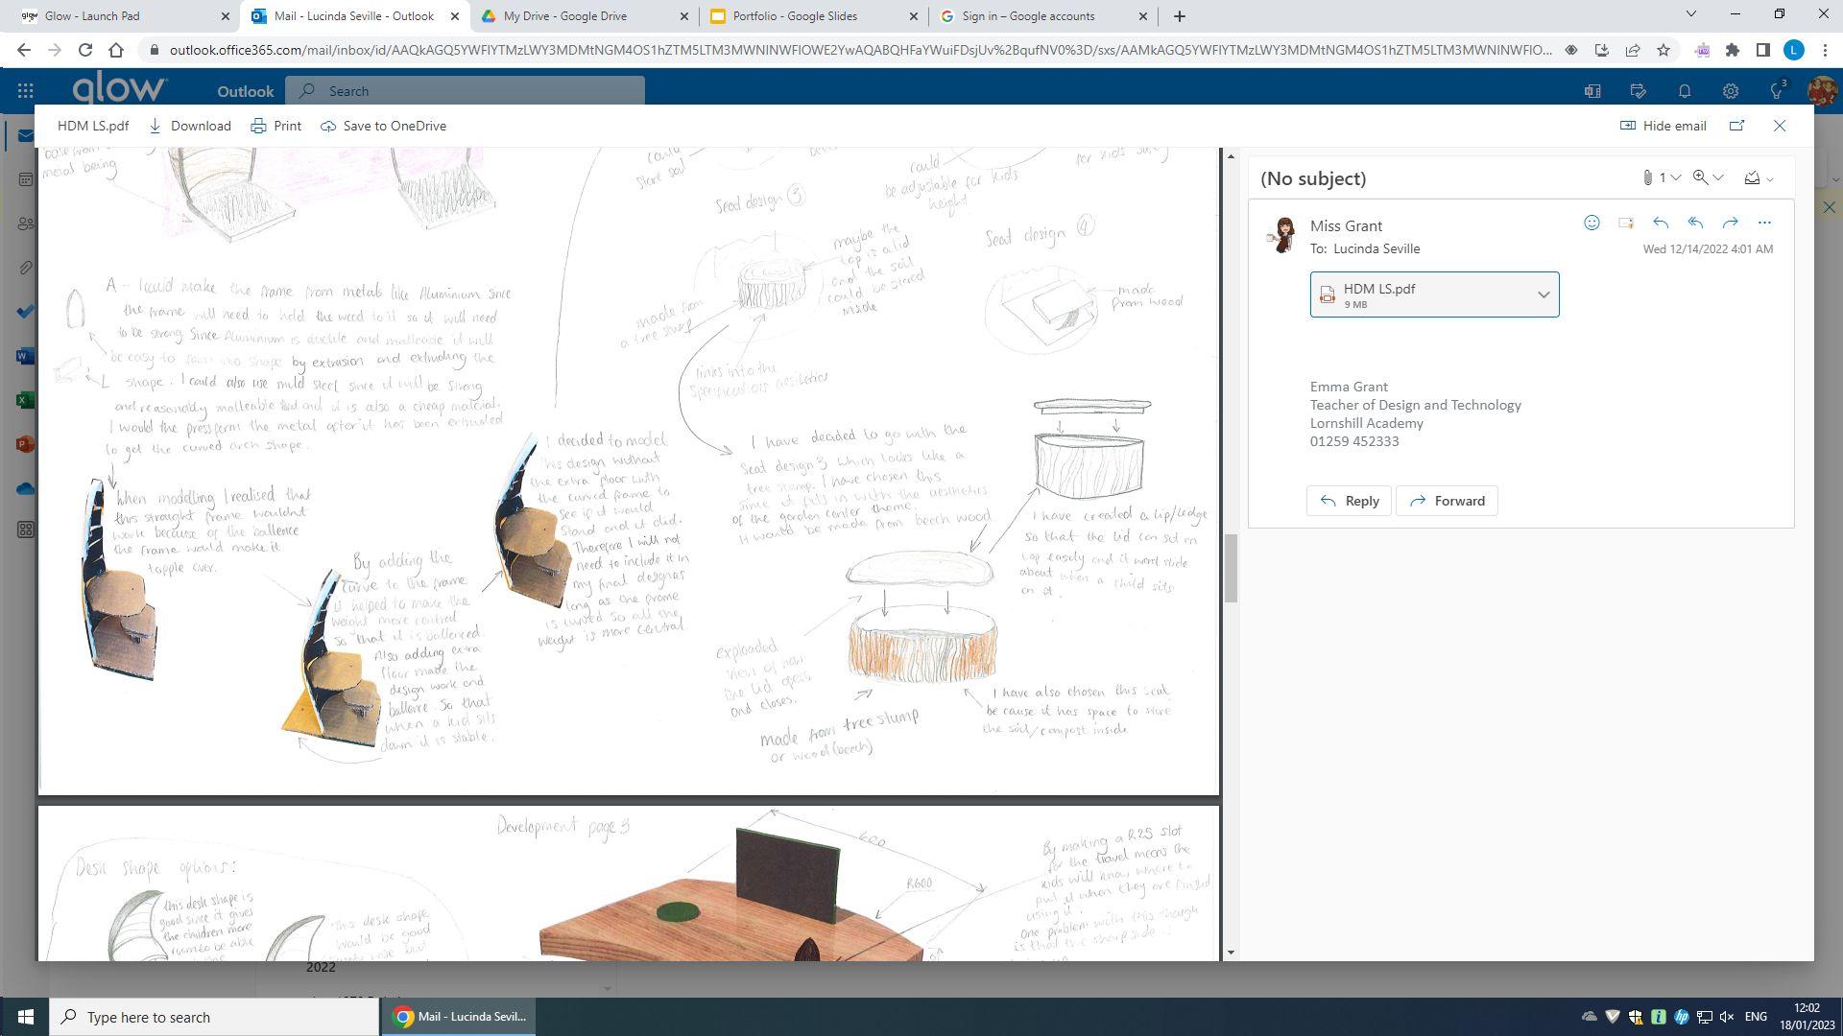Open notifications bell in Outlook header
Viewport: 1843px width, 1036px height.
(x=1685, y=91)
